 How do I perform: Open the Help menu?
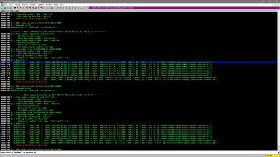pos(56,5)
